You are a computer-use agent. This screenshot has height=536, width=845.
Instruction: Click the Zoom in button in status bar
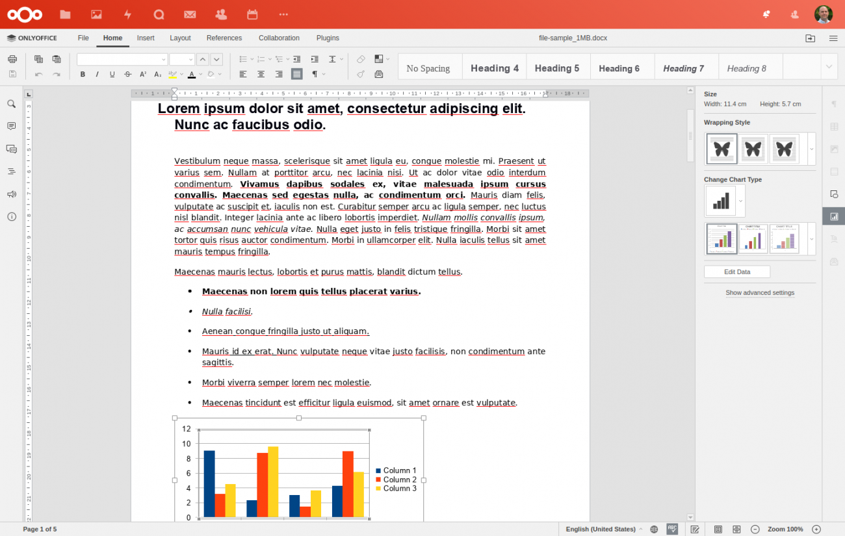(x=816, y=530)
